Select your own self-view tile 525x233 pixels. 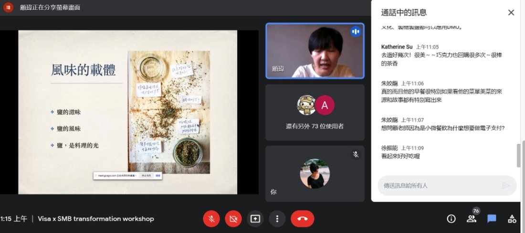(x=315, y=174)
